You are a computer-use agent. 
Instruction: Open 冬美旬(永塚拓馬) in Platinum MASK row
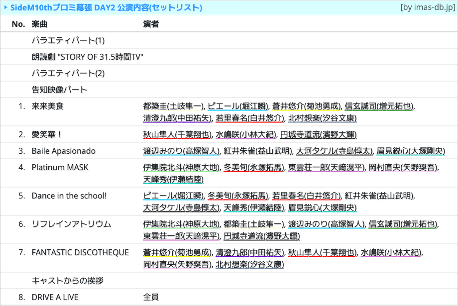pyautogui.click(x=254, y=167)
